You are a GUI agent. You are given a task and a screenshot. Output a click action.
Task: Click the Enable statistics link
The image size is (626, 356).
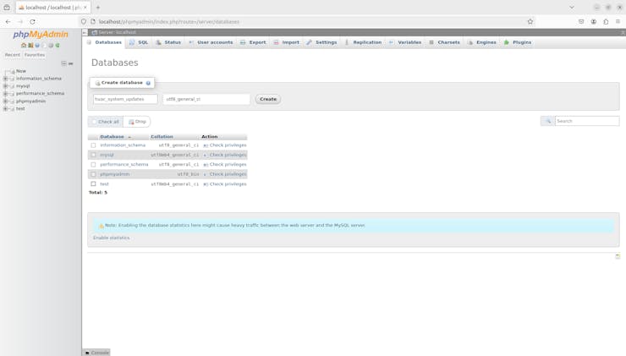pos(112,238)
